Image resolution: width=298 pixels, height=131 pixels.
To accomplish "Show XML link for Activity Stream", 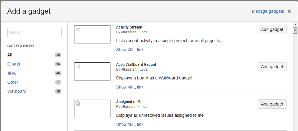I will tap(130, 50).
